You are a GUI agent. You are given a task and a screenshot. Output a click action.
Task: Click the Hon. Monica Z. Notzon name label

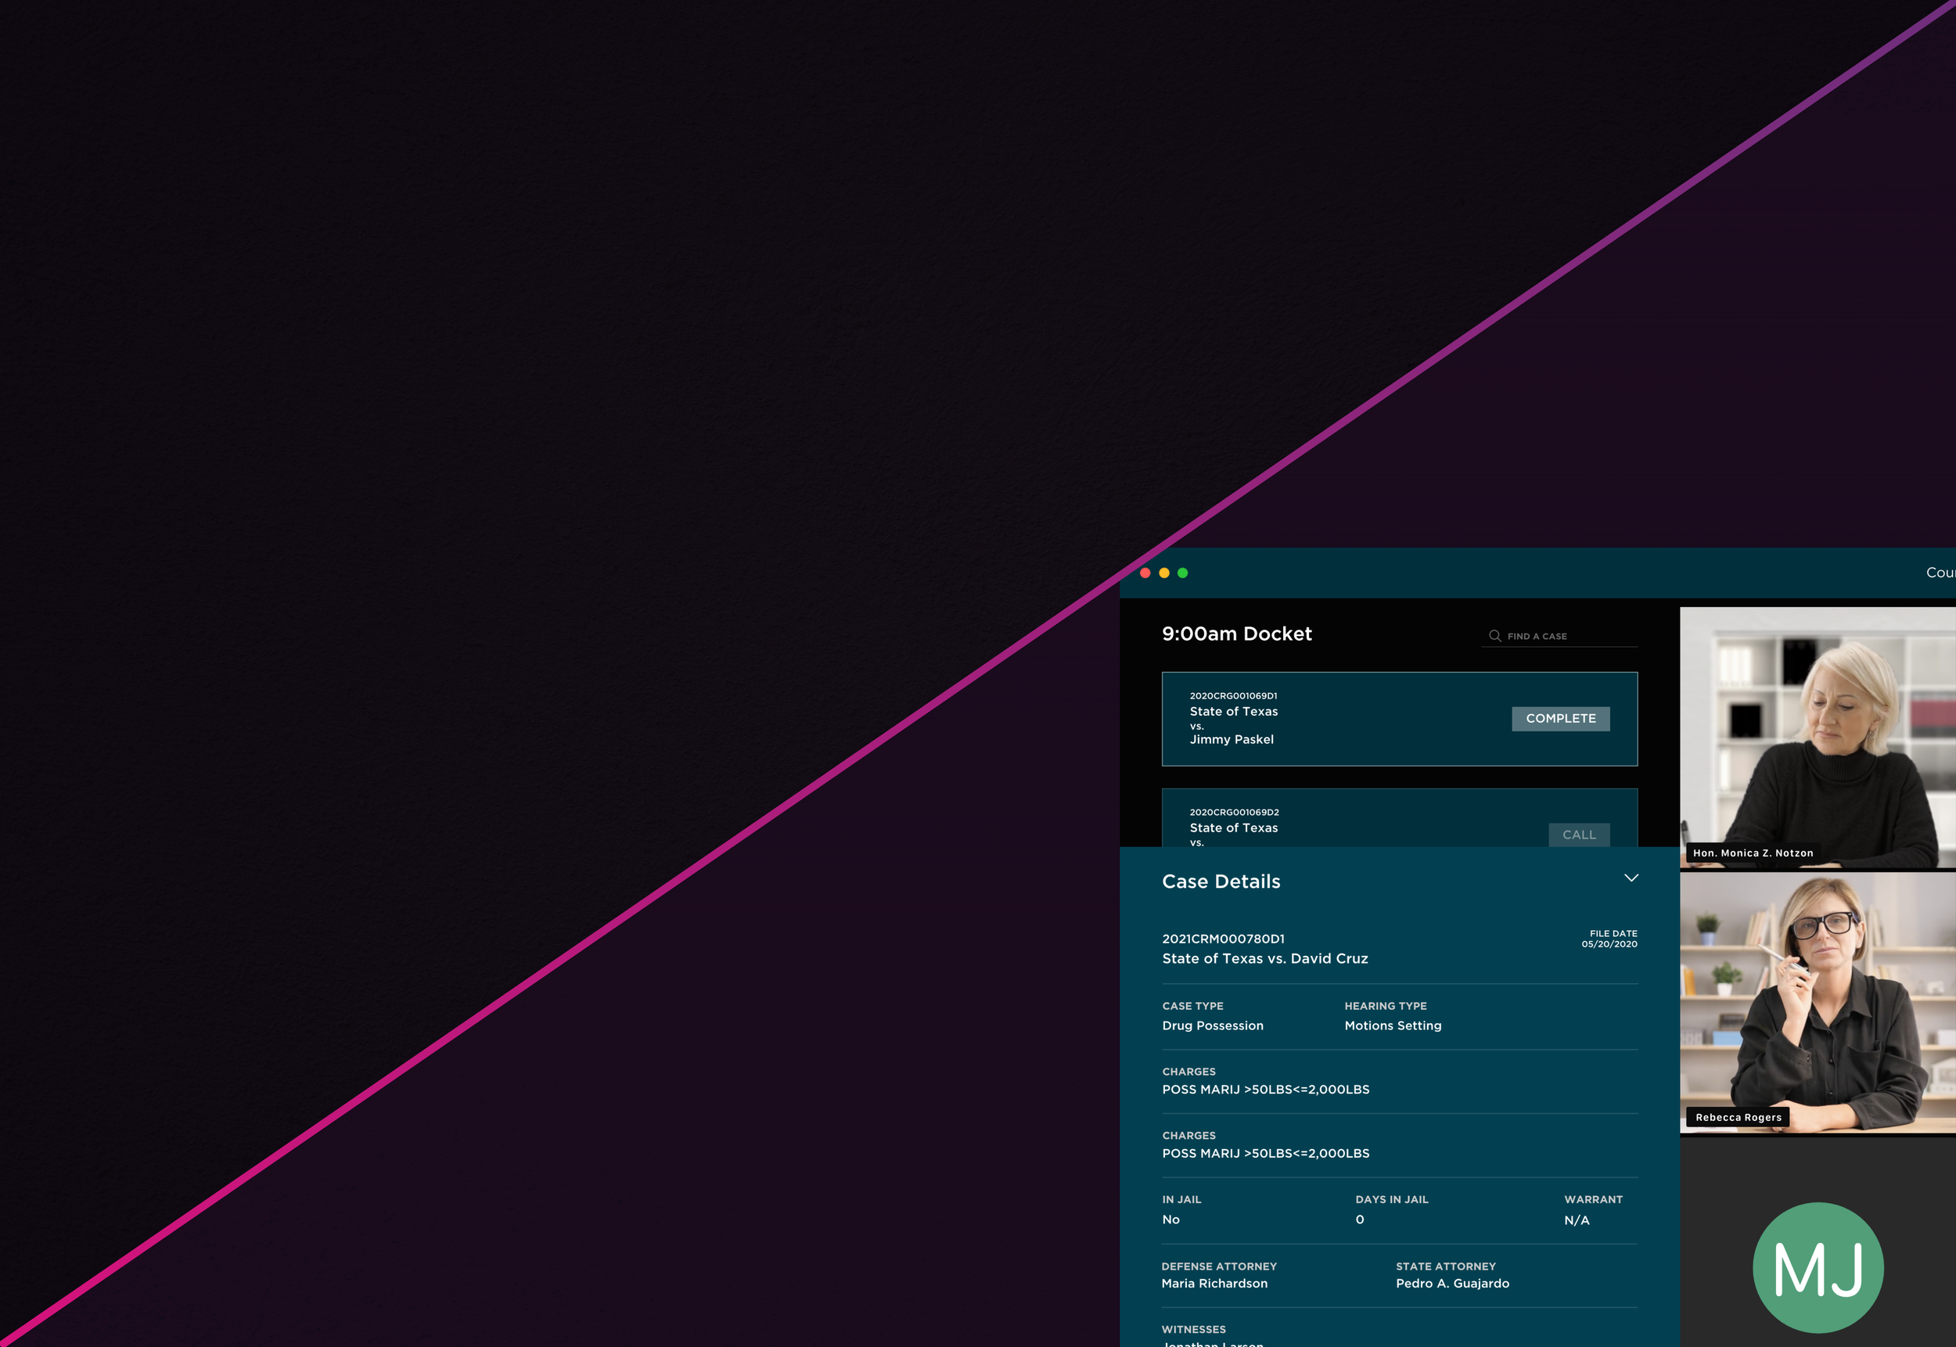tap(1753, 853)
